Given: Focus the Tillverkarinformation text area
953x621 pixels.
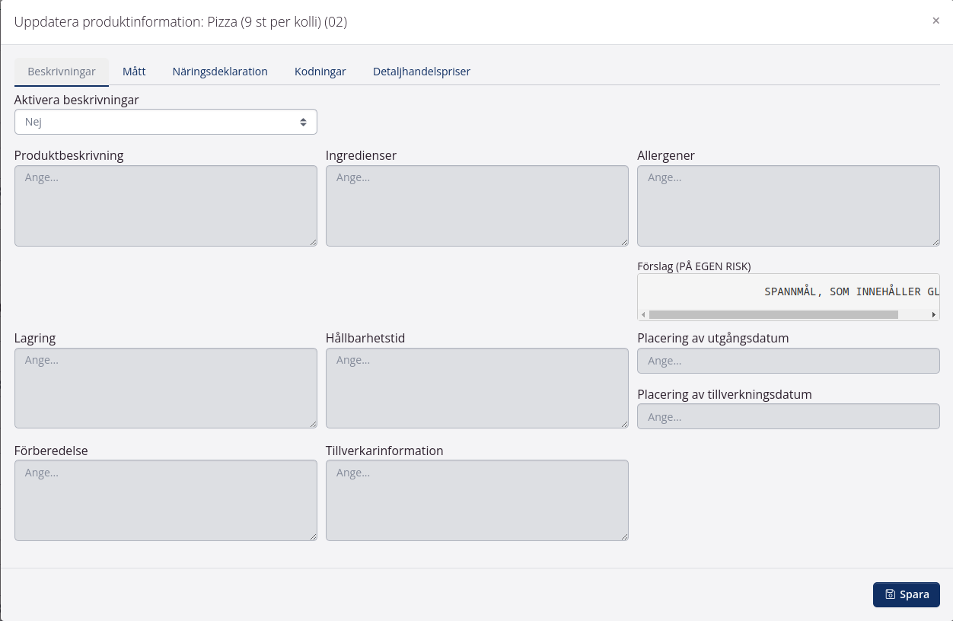Looking at the screenshot, I should [476, 500].
